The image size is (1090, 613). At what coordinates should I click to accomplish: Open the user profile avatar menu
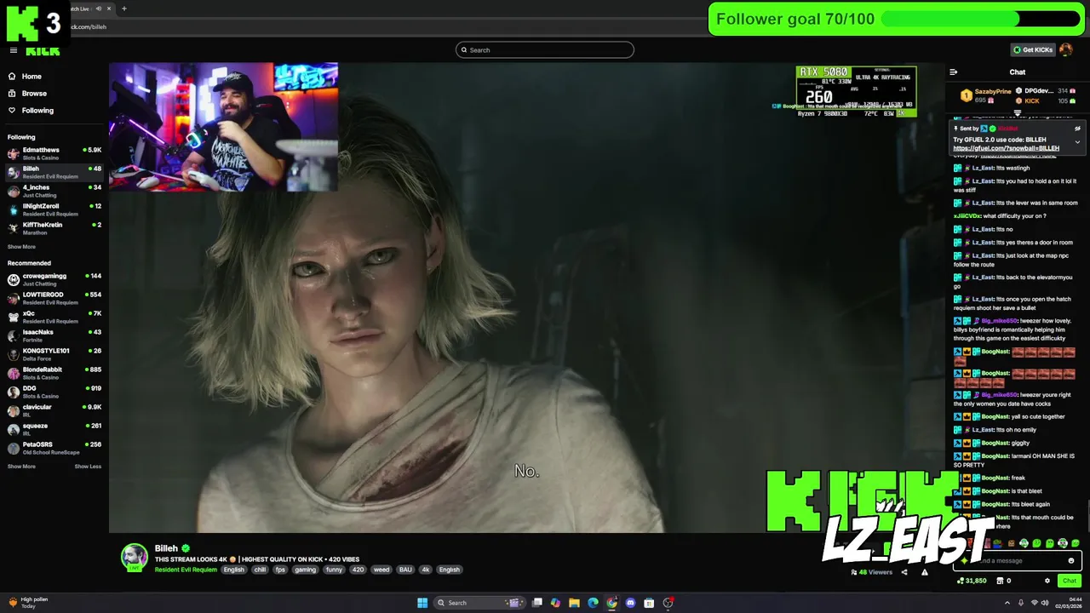[1066, 50]
